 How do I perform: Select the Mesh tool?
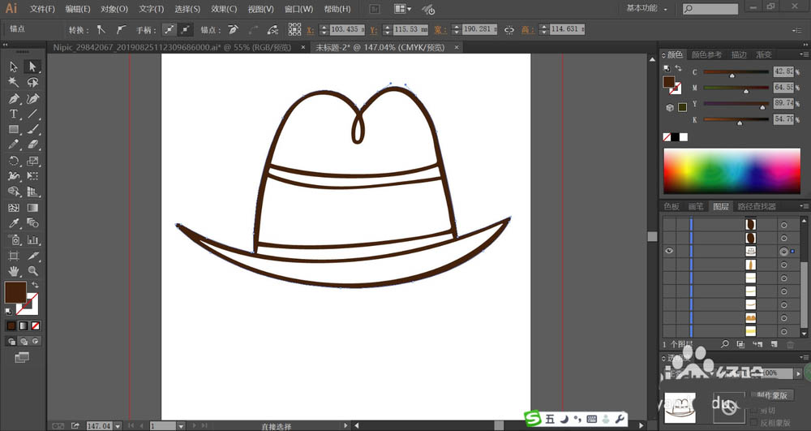(x=14, y=208)
